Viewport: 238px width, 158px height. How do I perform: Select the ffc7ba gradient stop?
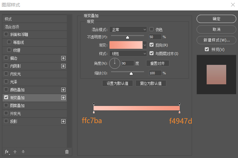[x=94, y=112]
